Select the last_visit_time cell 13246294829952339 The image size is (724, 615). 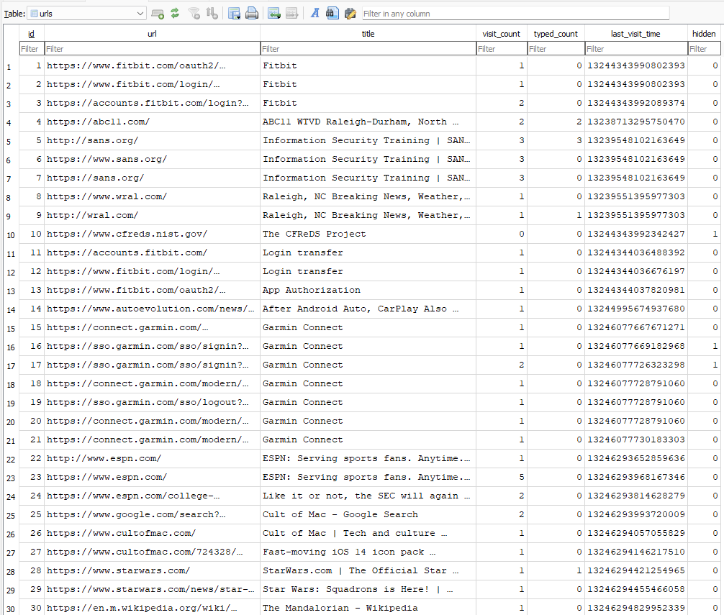[636, 608]
